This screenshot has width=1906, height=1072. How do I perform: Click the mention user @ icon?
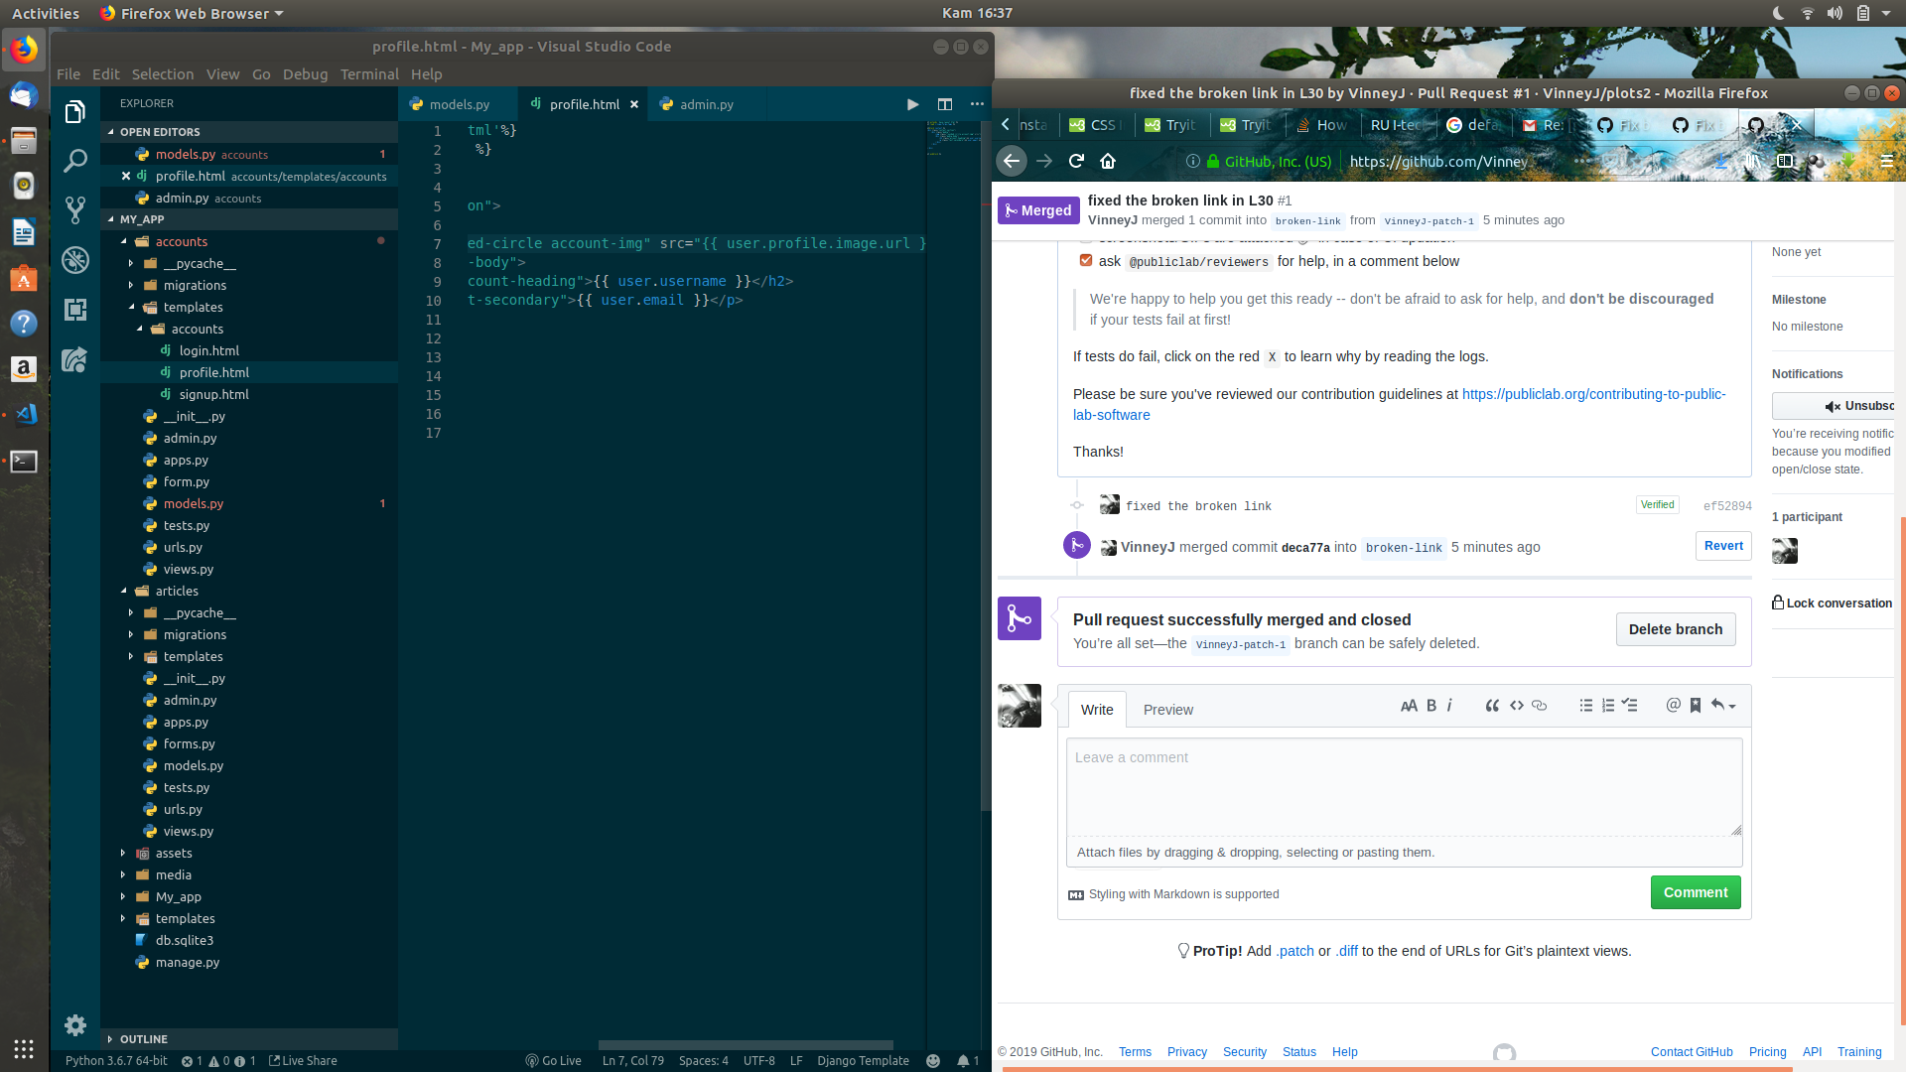(1673, 706)
